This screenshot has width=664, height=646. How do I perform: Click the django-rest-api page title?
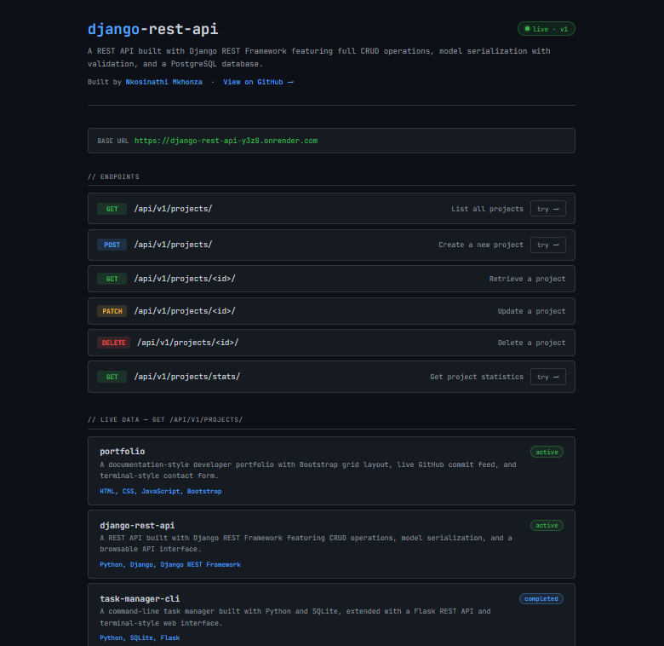153,29
